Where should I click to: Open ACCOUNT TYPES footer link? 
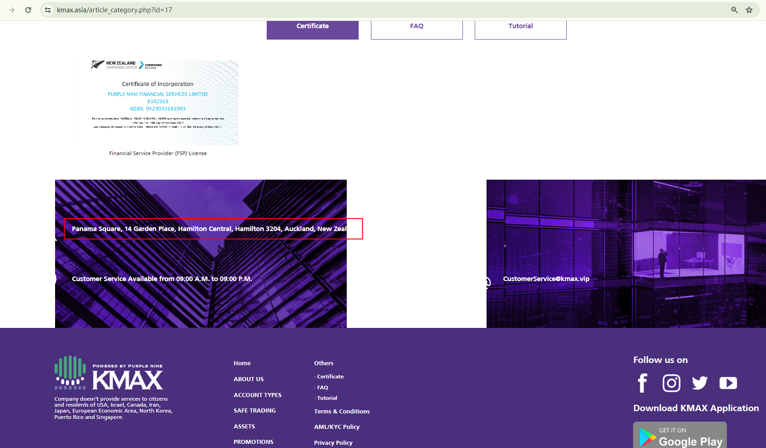(258, 395)
